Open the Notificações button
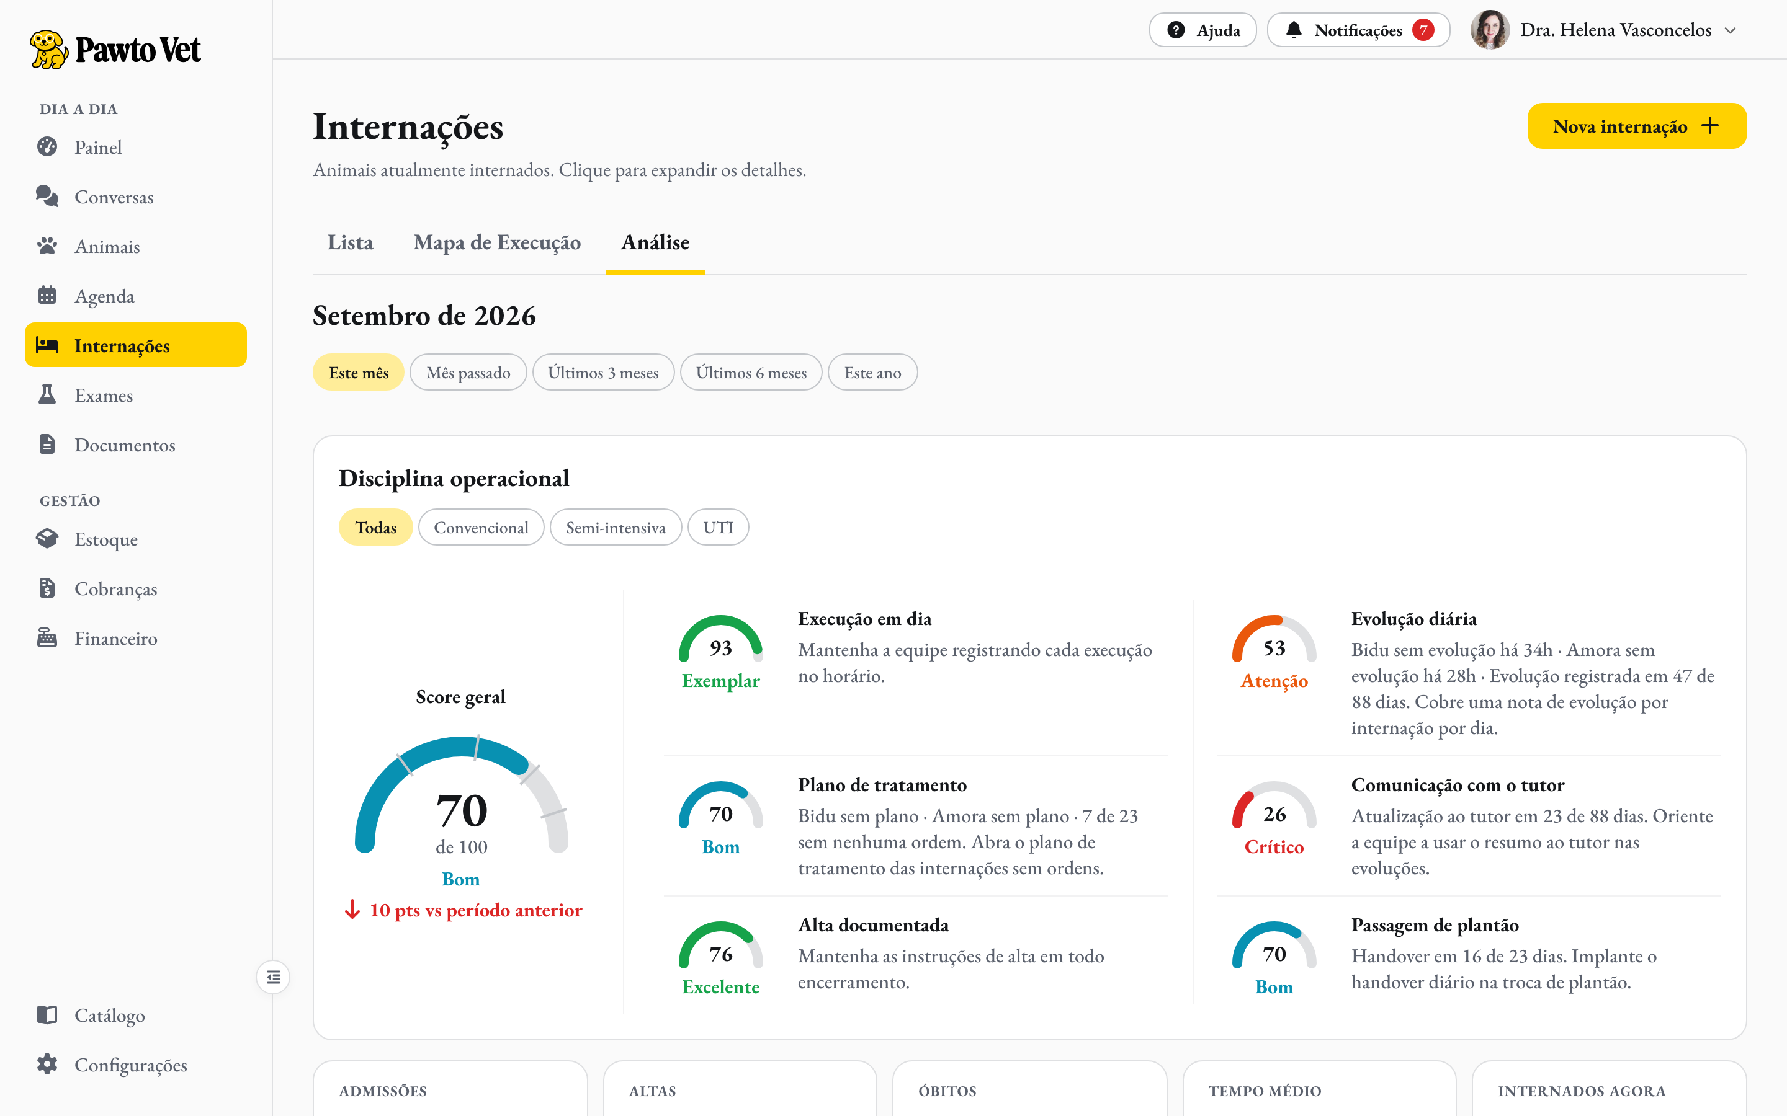The image size is (1787, 1116). (x=1359, y=30)
